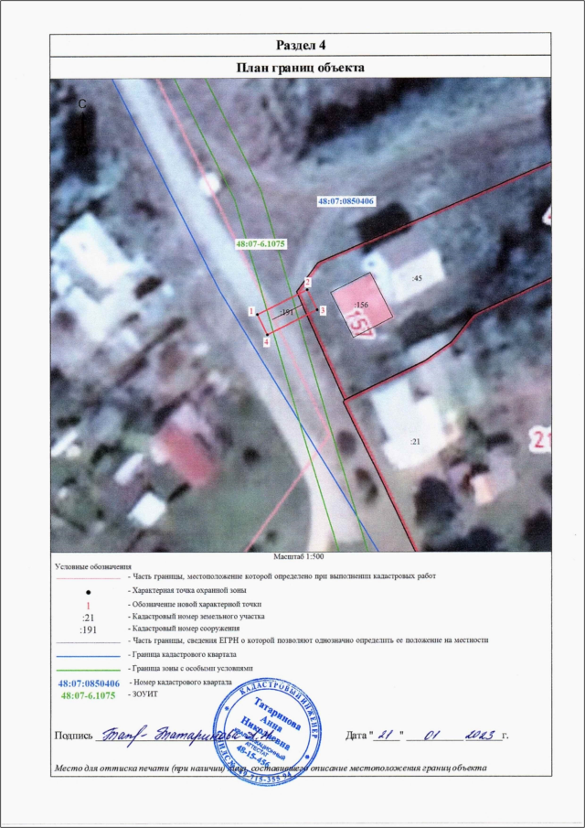This screenshot has width=585, height=828.
Task: Click the handwritten month "01" in the date
Action: click(x=434, y=735)
